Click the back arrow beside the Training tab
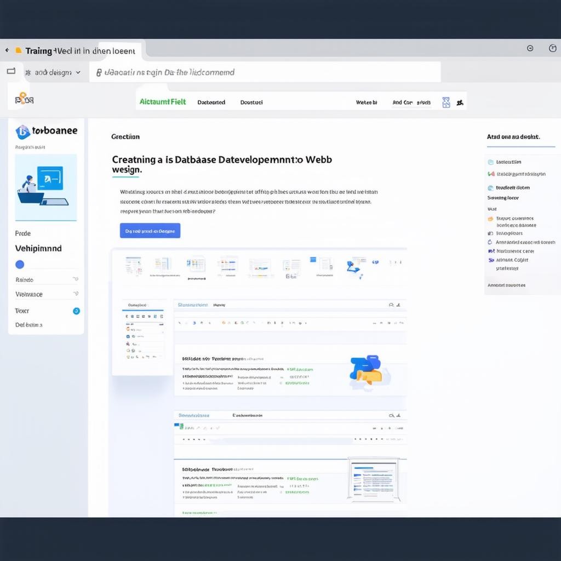This screenshot has width=561, height=561. [x=7, y=50]
